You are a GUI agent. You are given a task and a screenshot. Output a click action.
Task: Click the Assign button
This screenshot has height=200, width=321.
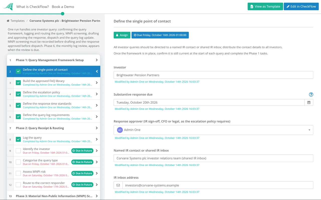tap(122, 35)
